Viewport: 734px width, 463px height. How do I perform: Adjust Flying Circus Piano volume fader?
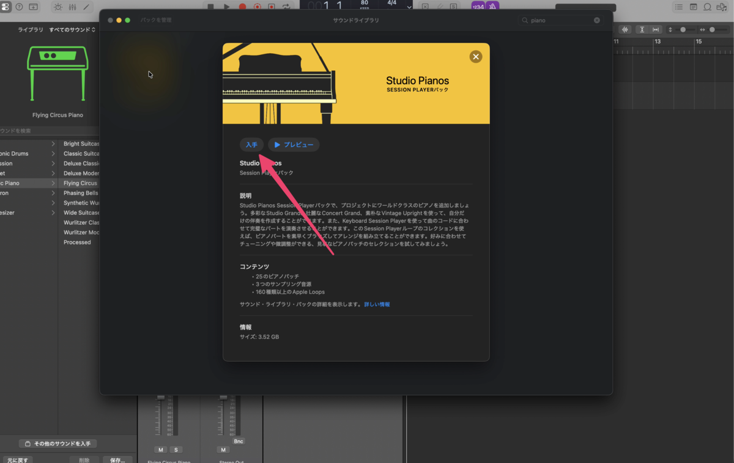pos(161,398)
